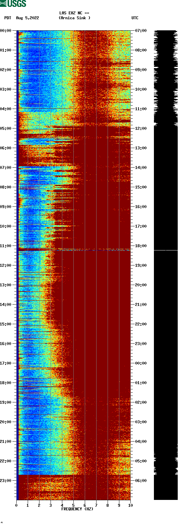Click the 05:00 UTC time label
180x526 pixels.
pos(141,461)
